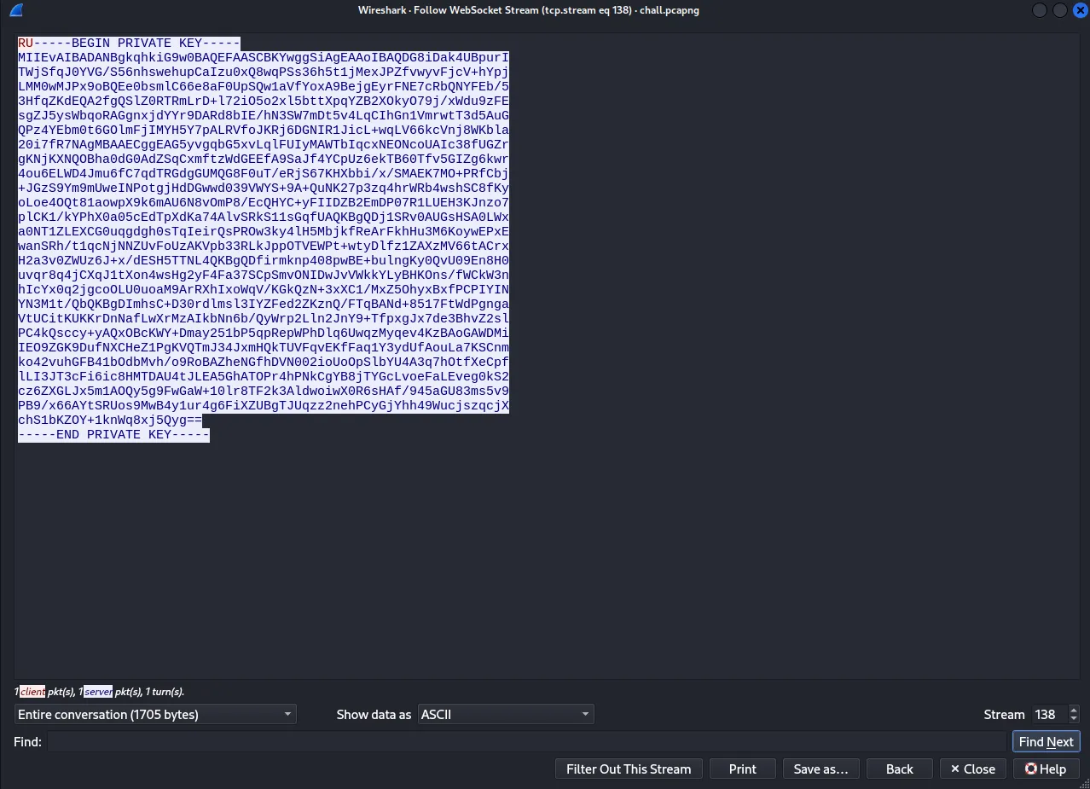1090x789 pixels.
Task: Click inside the Find text field
Action: pos(525,741)
